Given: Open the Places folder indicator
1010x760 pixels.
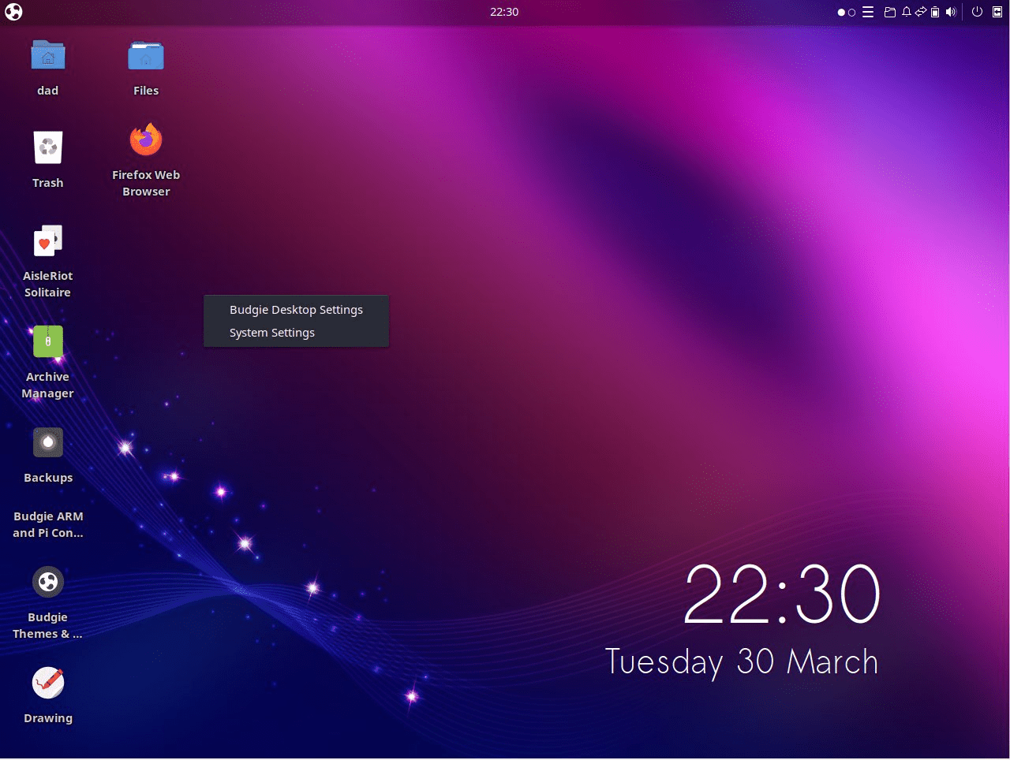Looking at the screenshot, I should point(890,12).
